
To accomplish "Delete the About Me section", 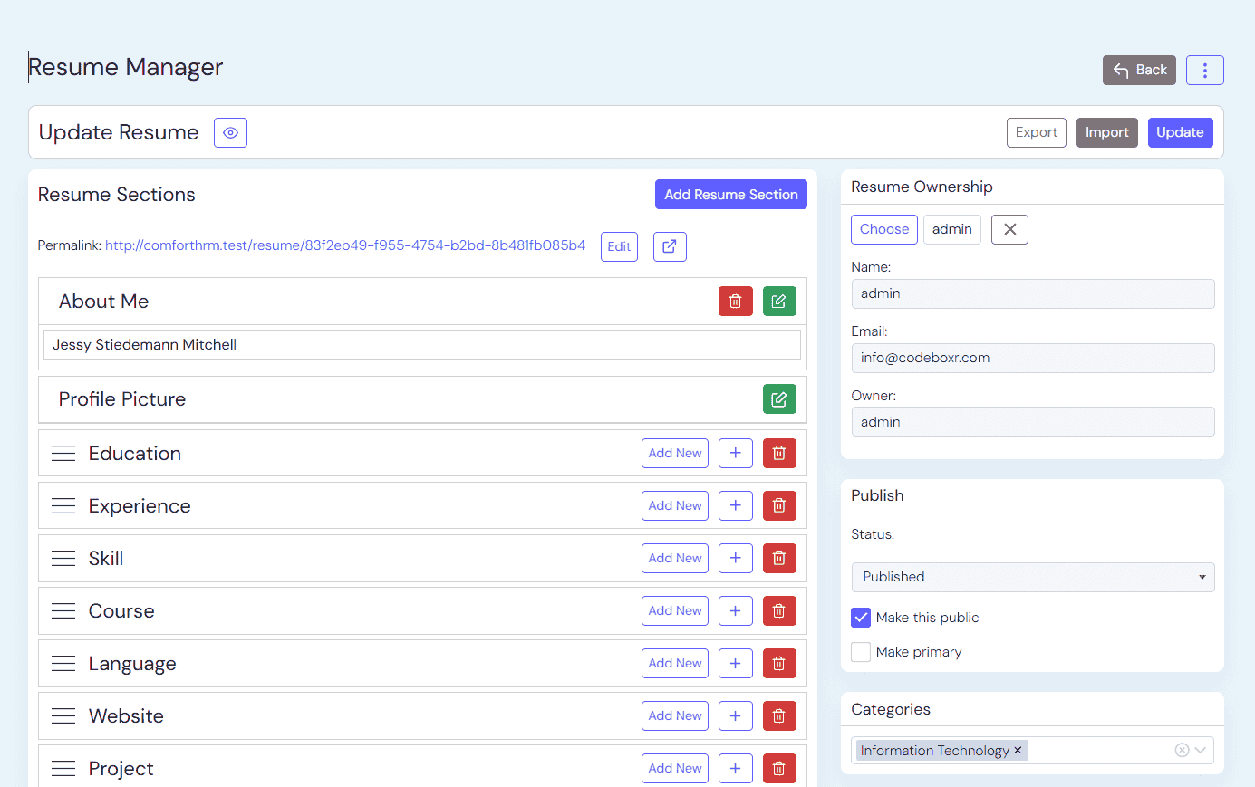I will pos(735,302).
